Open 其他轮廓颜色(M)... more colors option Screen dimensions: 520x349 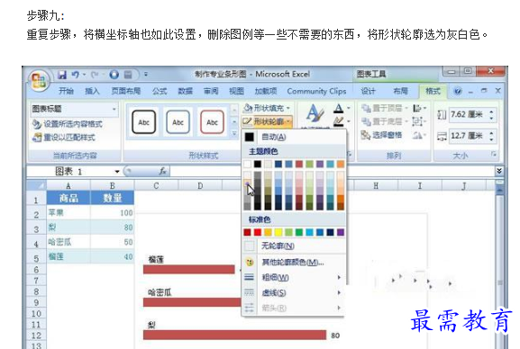(294, 263)
